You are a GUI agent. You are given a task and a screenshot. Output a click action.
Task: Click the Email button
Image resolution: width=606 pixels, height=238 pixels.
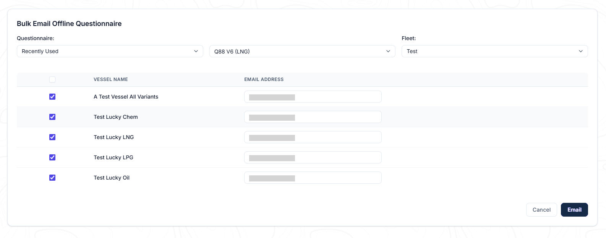click(574, 210)
